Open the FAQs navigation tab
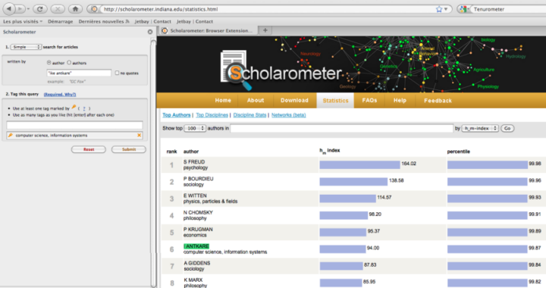This screenshot has width=546, height=288. [x=369, y=100]
